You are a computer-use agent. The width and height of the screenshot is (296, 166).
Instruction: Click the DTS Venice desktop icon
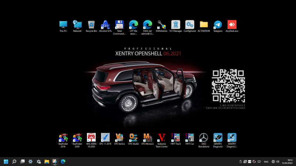pyautogui.click(x=120, y=138)
